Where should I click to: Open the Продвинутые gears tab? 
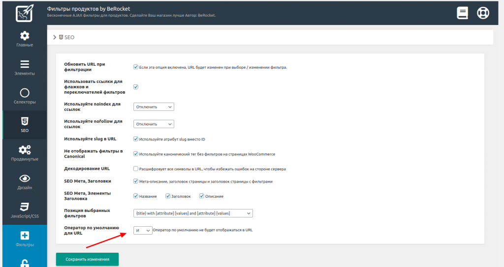point(24,153)
